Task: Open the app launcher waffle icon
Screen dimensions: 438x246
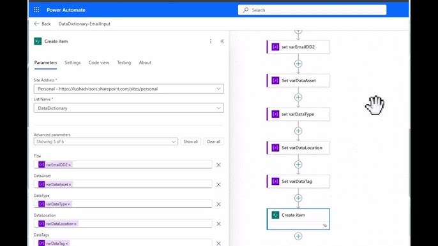Action: coord(36,10)
